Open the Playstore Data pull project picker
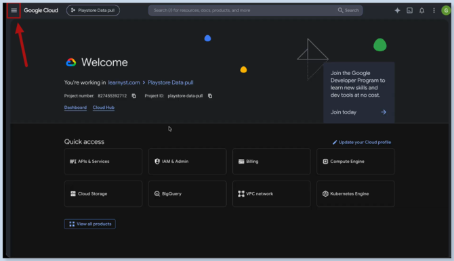The height and width of the screenshot is (261, 454). click(93, 10)
